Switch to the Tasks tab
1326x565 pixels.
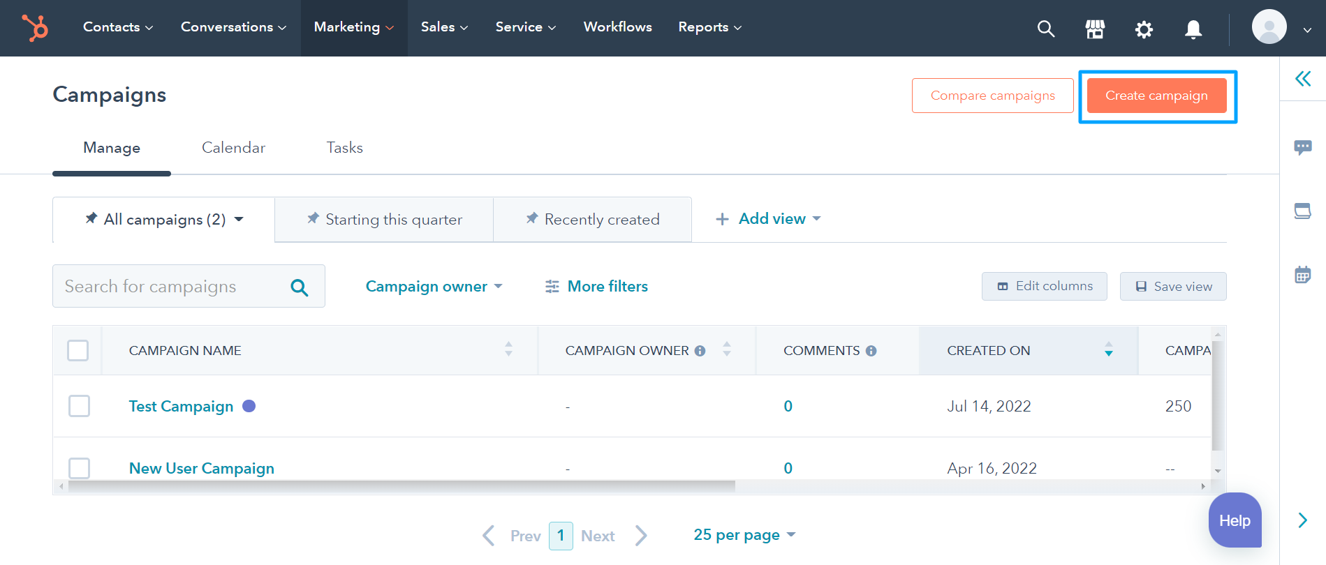point(345,148)
